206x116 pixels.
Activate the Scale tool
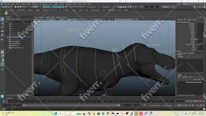[x=2, y=39]
